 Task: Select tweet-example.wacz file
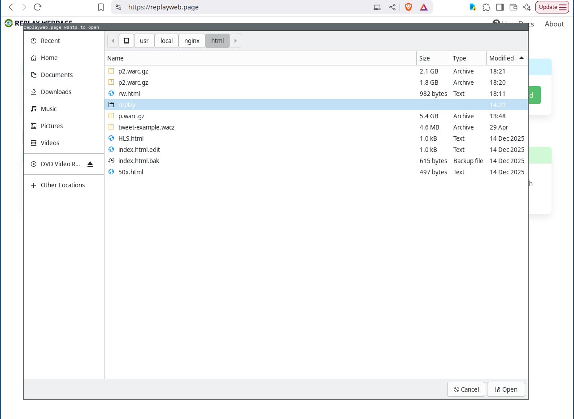click(316, 127)
